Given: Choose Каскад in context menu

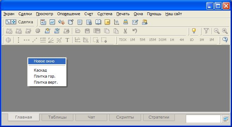Looking at the screenshot, I should 47,70.
